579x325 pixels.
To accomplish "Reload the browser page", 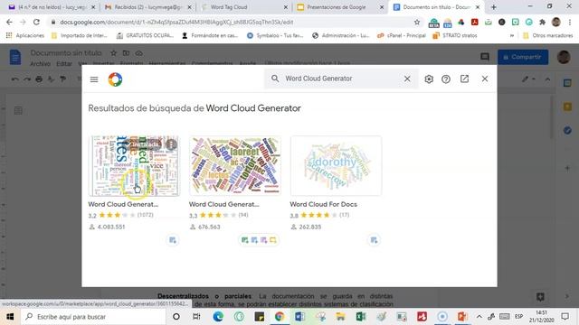I will click(x=36, y=22).
